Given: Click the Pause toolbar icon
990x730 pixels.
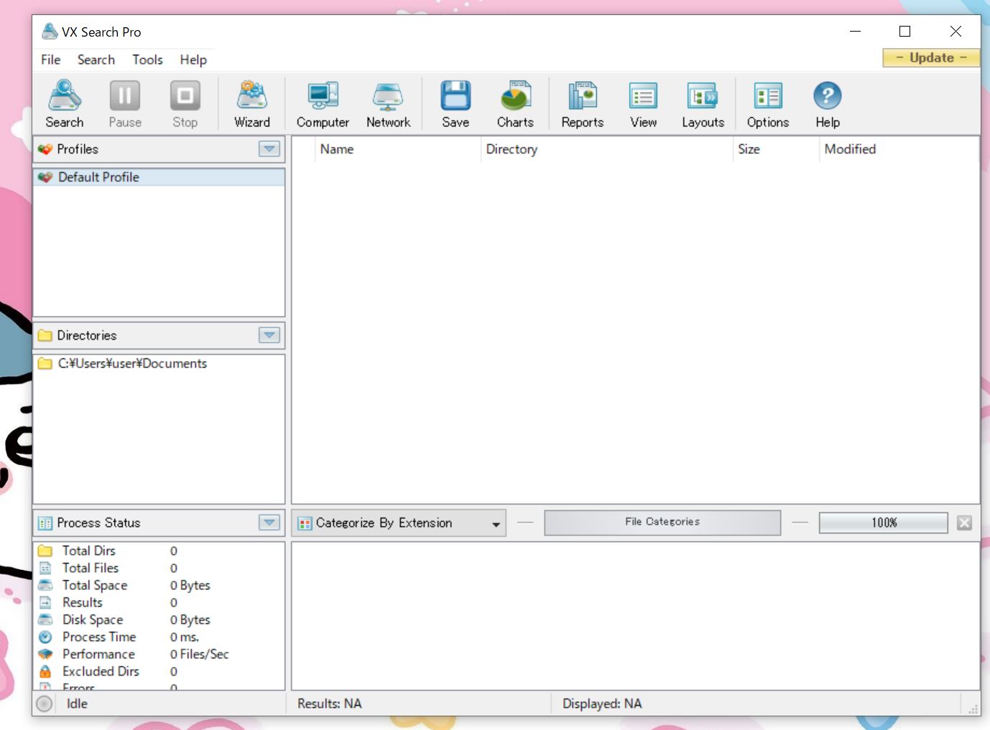Looking at the screenshot, I should (x=125, y=95).
